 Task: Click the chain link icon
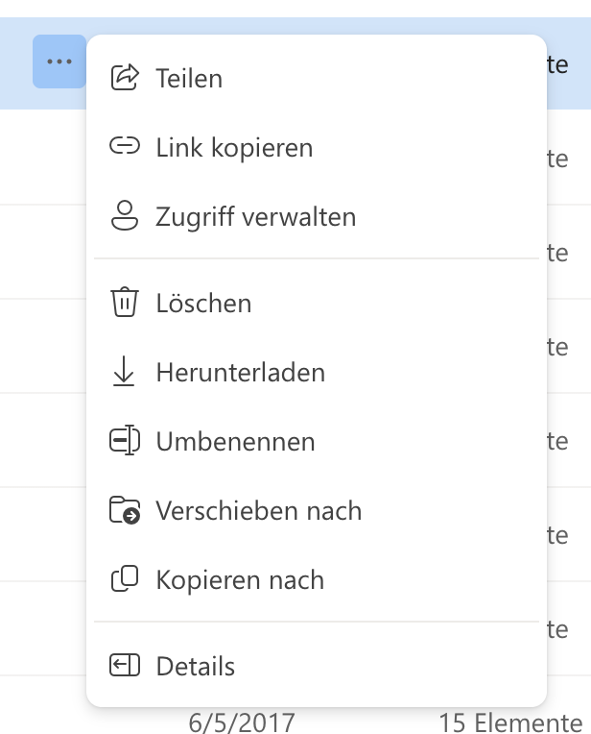click(x=125, y=148)
